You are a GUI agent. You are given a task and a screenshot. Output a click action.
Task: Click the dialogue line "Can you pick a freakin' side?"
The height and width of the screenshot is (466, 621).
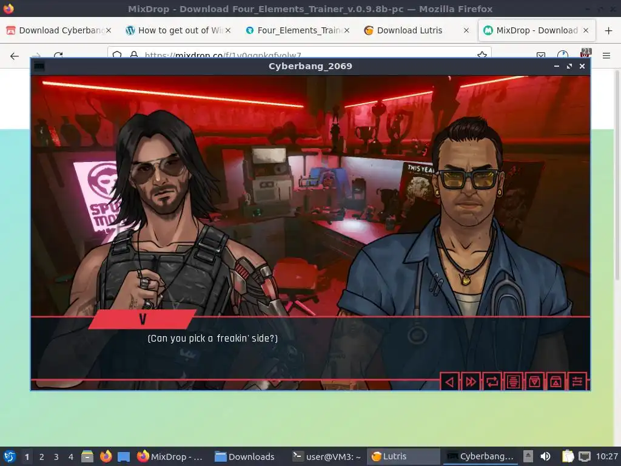(x=213, y=339)
